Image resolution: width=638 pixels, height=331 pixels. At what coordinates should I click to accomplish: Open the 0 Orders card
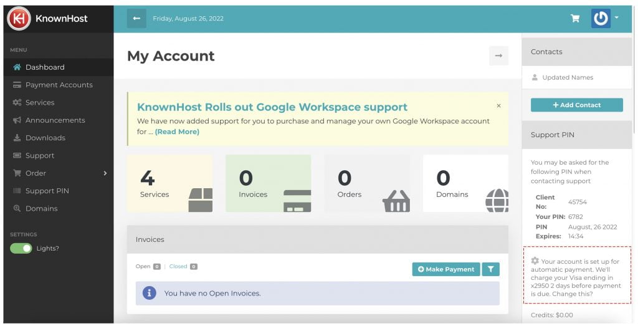(x=367, y=183)
